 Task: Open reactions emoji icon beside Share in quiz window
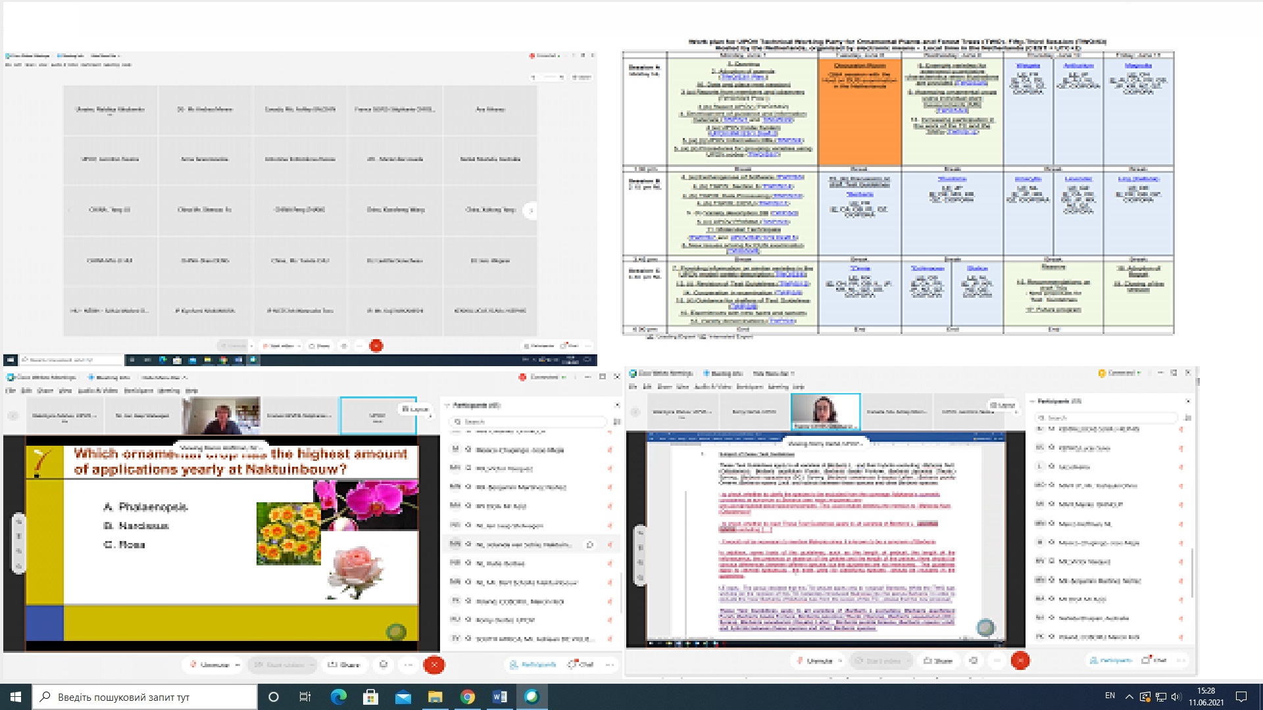point(384,665)
